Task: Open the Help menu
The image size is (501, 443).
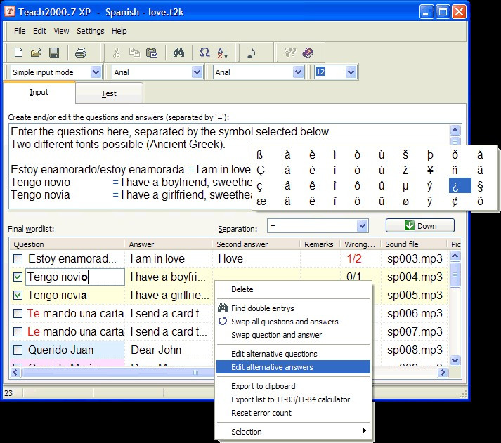Action: 119,31
